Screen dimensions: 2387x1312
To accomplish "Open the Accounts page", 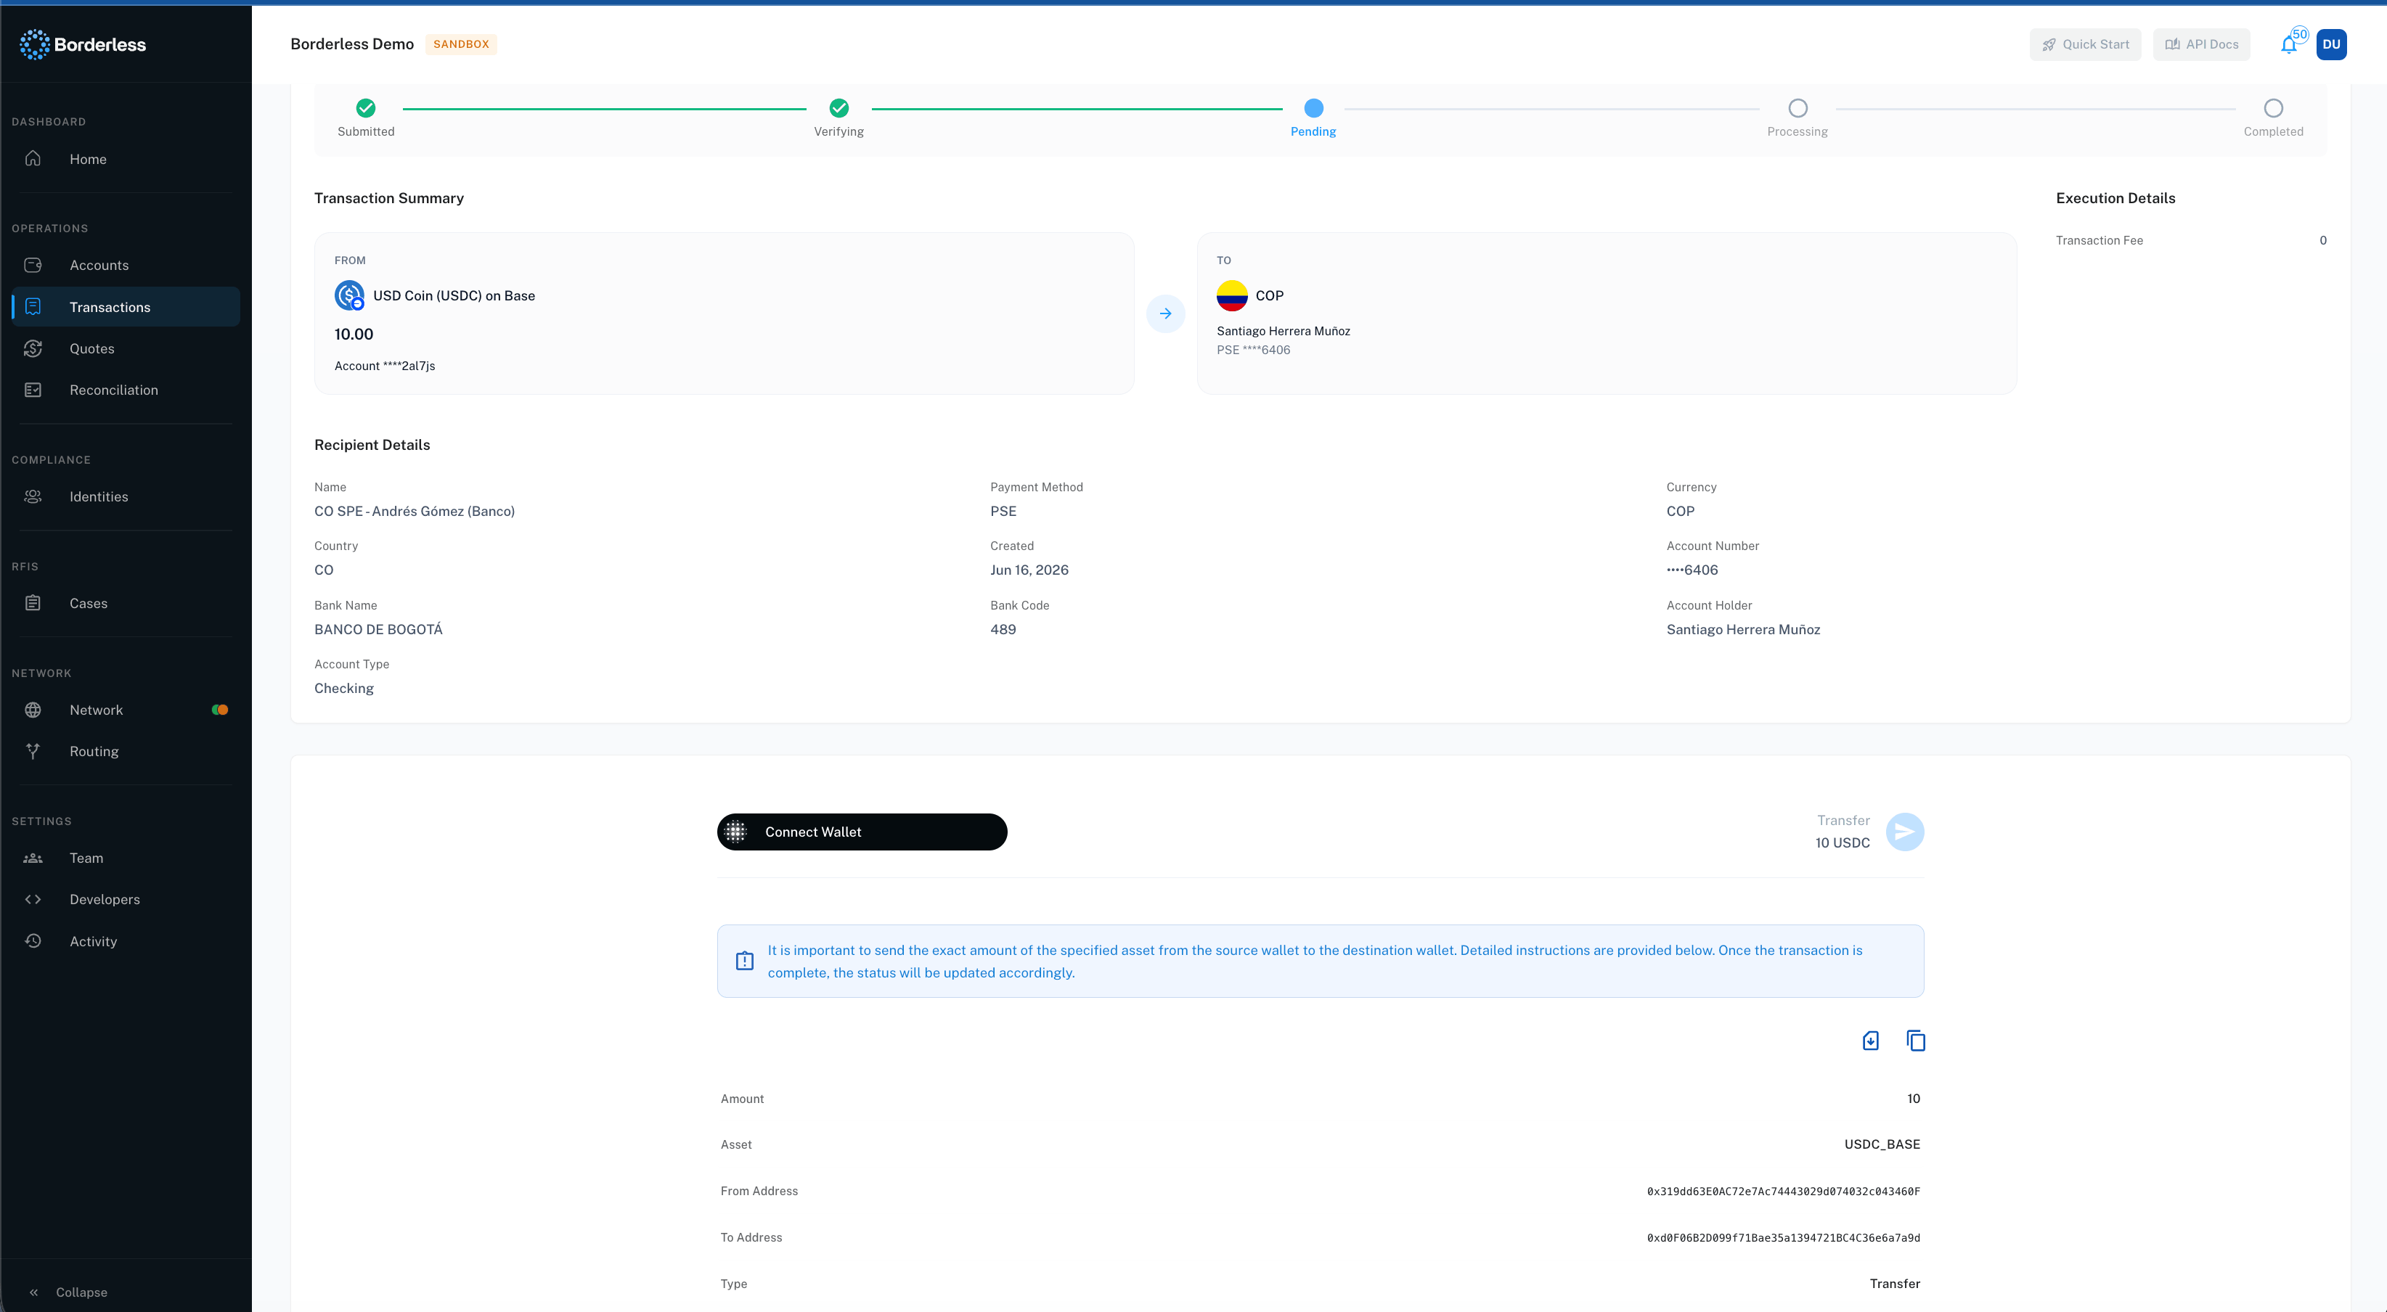I will (125, 265).
